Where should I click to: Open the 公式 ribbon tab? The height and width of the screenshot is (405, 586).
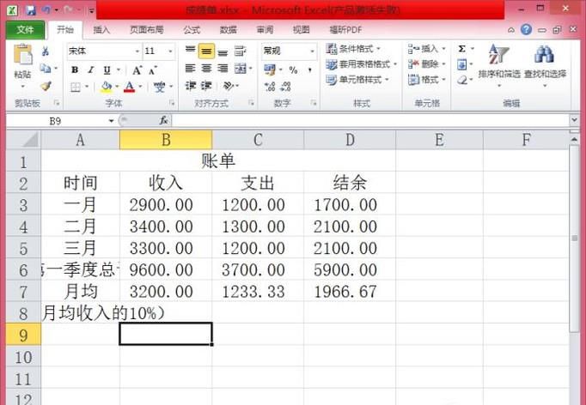click(192, 30)
